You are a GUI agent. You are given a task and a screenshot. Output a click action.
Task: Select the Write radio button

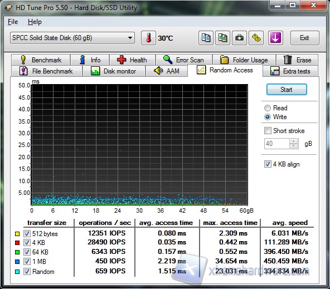[268, 117]
